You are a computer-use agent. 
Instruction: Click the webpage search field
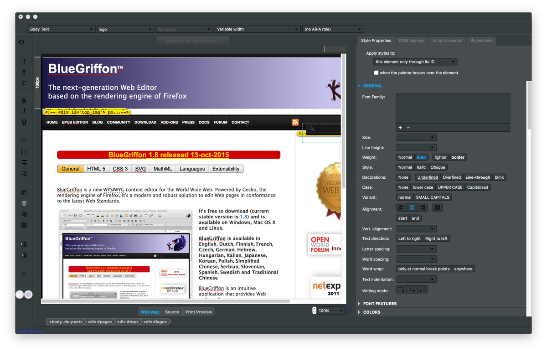[325, 129]
